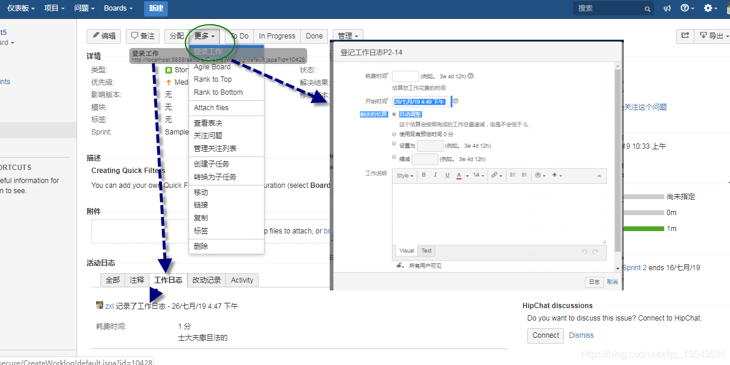This screenshot has height=365, width=730.
Task: Click the Story issue type icon
Action: [168, 70]
